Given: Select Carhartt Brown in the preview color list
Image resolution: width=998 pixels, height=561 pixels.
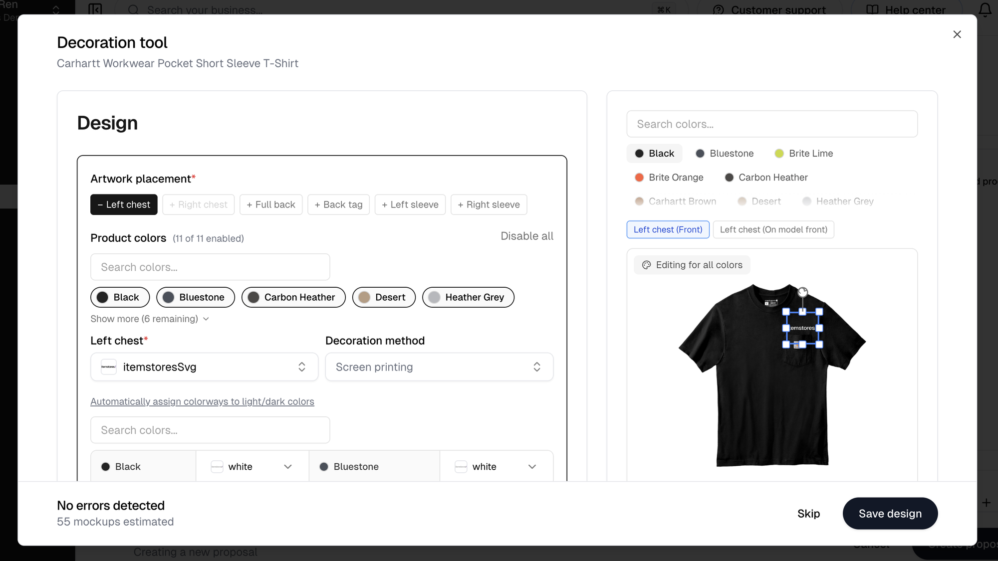Looking at the screenshot, I should (x=675, y=201).
